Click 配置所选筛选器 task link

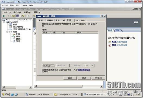[x=119, y=42]
